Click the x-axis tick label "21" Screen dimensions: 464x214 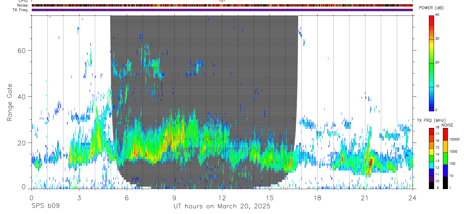click(x=365, y=197)
